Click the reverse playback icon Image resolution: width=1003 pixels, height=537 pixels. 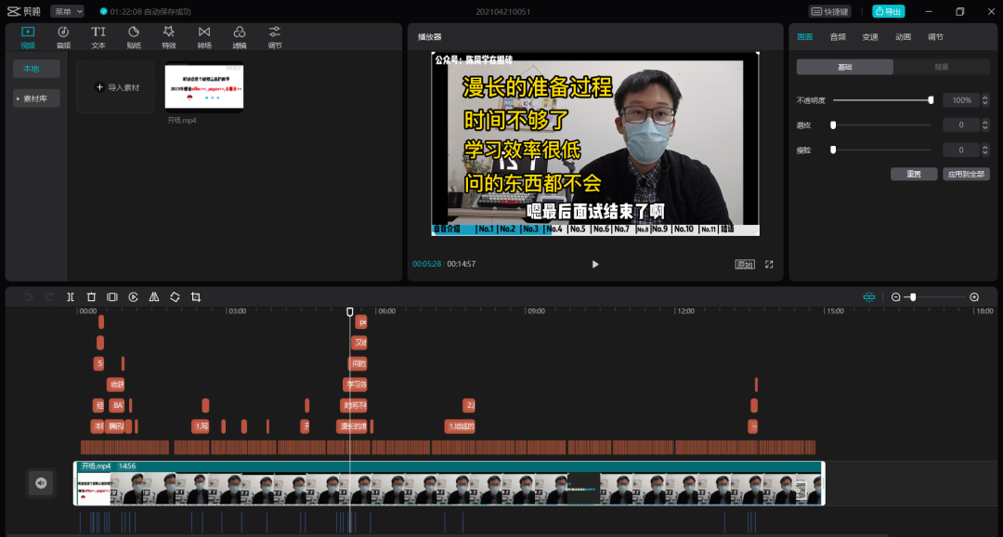click(x=133, y=297)
